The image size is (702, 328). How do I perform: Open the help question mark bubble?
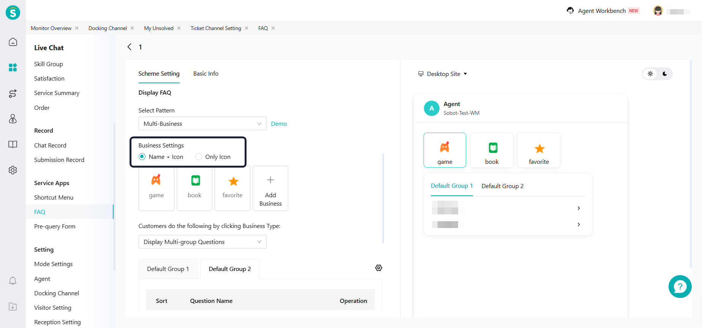point(680,287)
